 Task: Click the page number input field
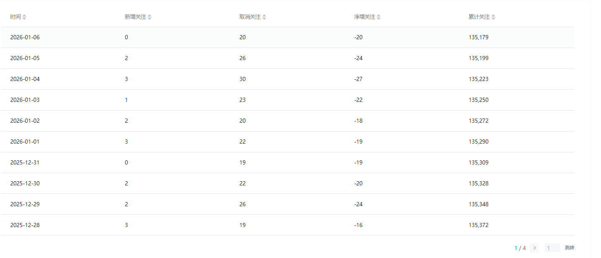pos(552,248)
